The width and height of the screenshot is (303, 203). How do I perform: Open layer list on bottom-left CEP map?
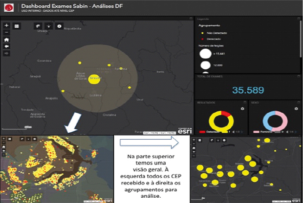22,139
